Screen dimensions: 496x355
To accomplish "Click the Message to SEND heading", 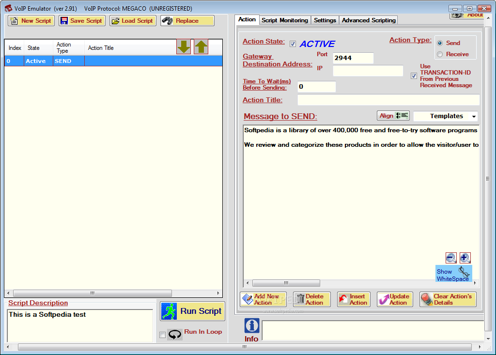I will point(280,116).
